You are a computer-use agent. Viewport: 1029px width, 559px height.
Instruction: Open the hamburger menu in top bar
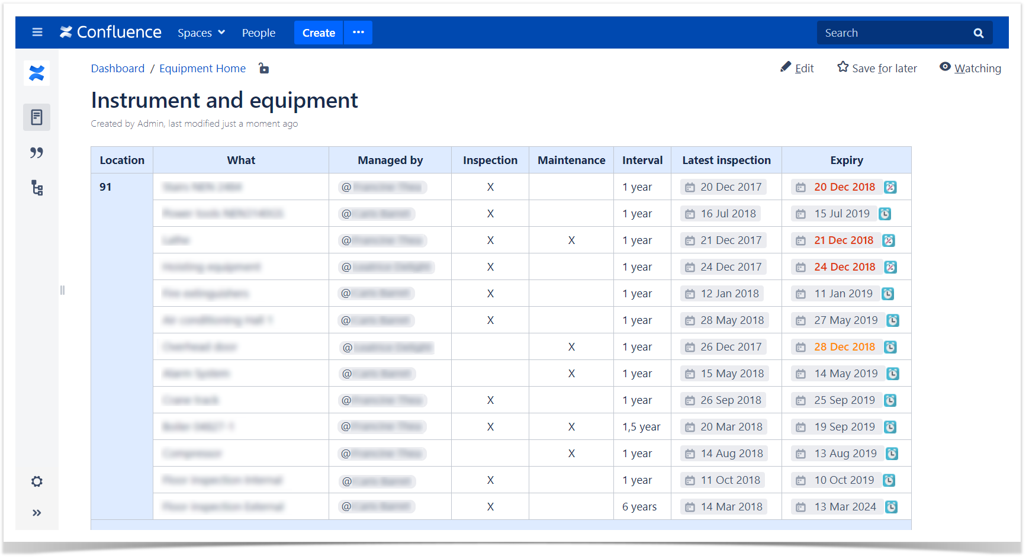(37, 33)
